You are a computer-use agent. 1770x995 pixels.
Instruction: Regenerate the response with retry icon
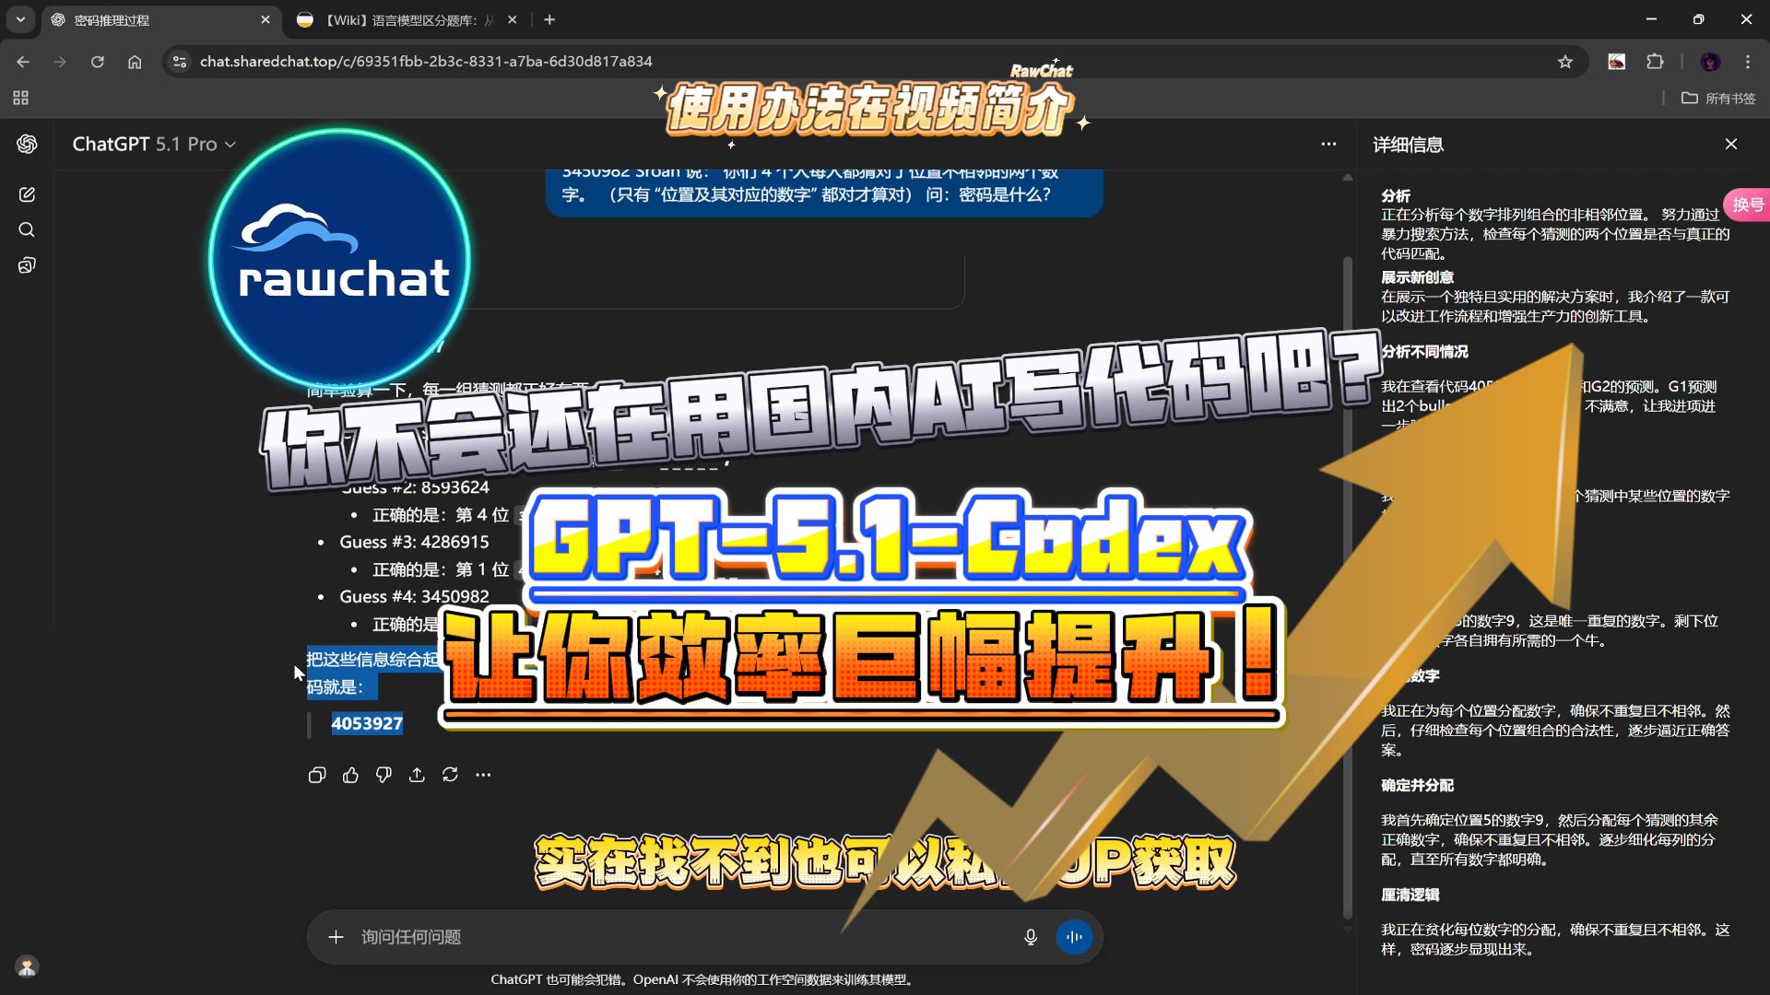450,775
